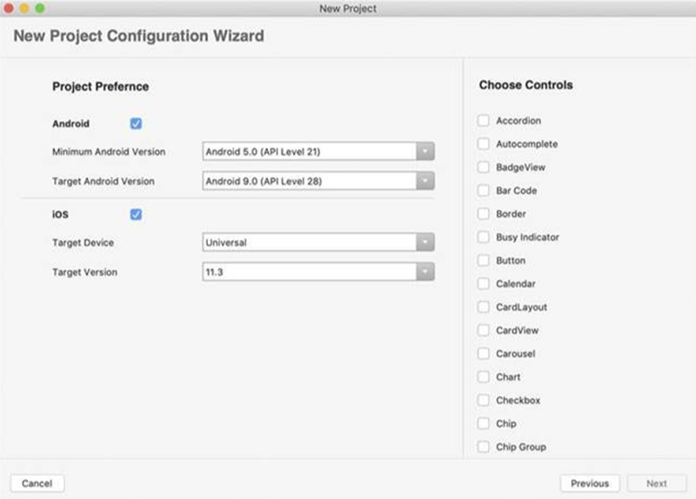This screenshot has width=696, height=499.
Task: Uncheck the Android platform checkbox
Action: (x=136, y=123)
